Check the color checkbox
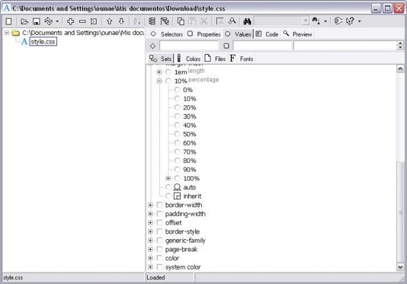407x284 pixels. pos(159,258)
